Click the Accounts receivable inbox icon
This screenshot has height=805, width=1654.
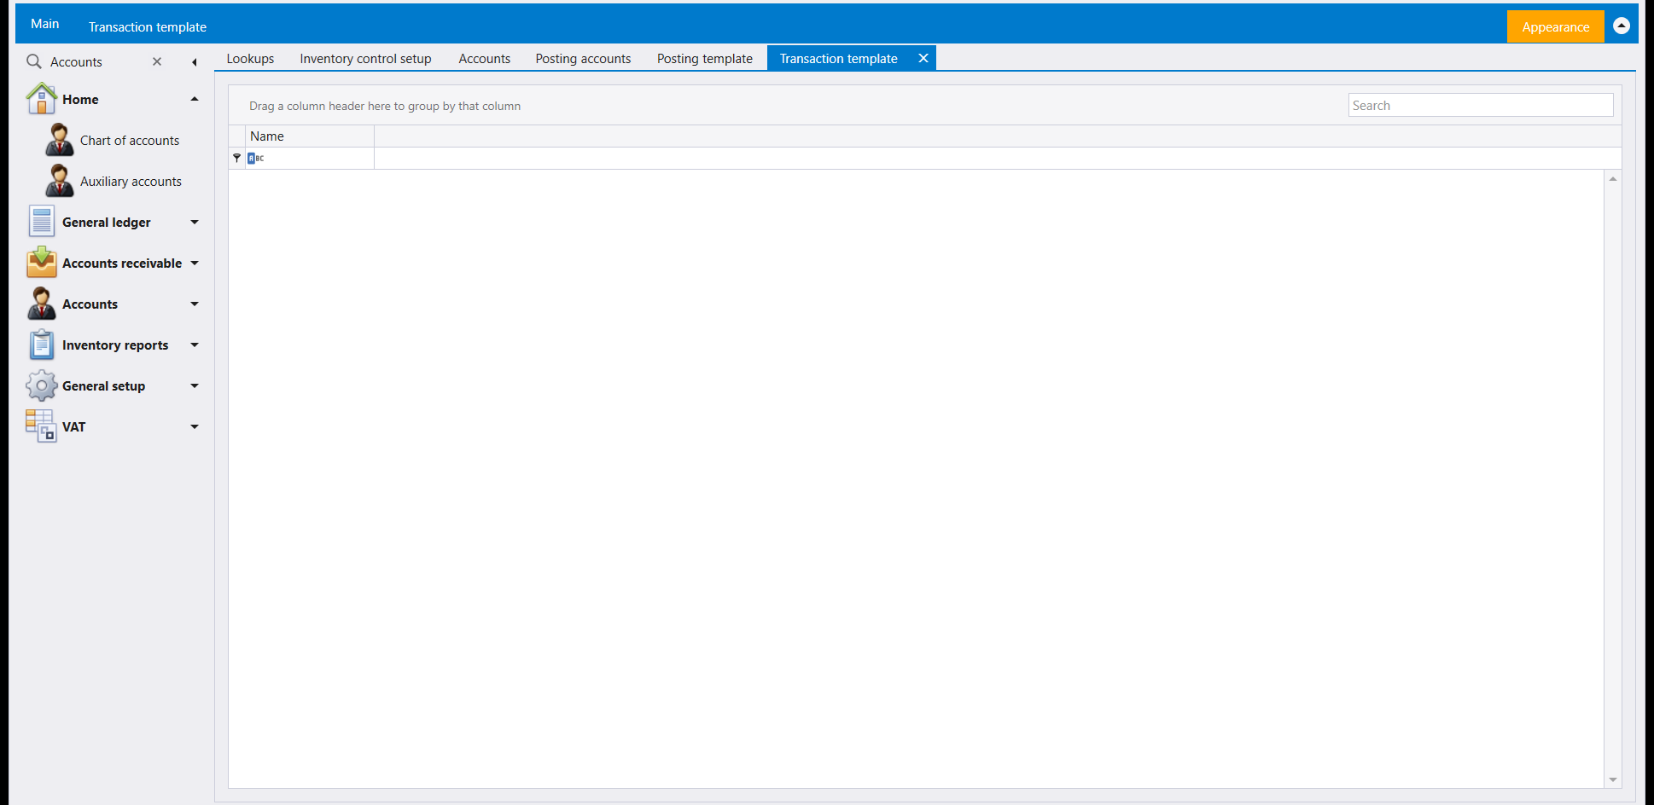[41, 263]
